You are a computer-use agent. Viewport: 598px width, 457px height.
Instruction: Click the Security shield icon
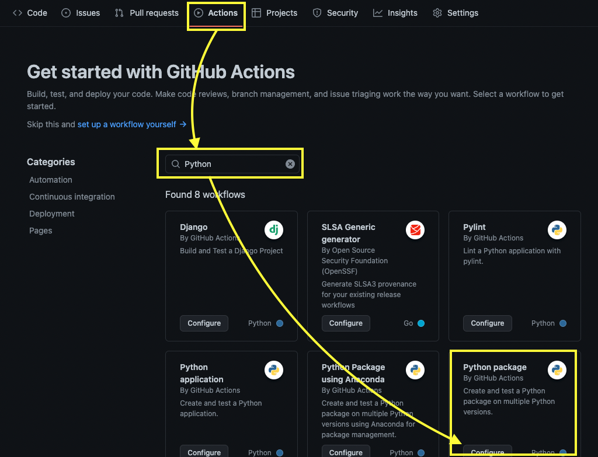[317, 13]
